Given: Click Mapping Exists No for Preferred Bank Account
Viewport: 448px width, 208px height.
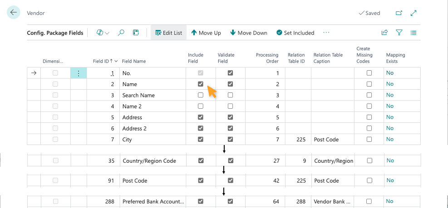Looking at the screenshot, I should (x=390, y=202).
